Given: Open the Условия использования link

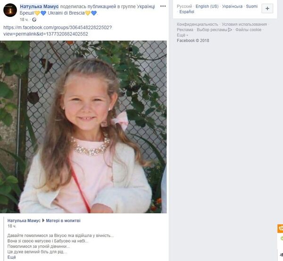Looking at the screenshot, I should [x=244, y=24].
